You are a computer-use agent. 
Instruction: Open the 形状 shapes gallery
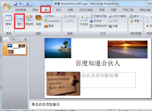point(50,16)
